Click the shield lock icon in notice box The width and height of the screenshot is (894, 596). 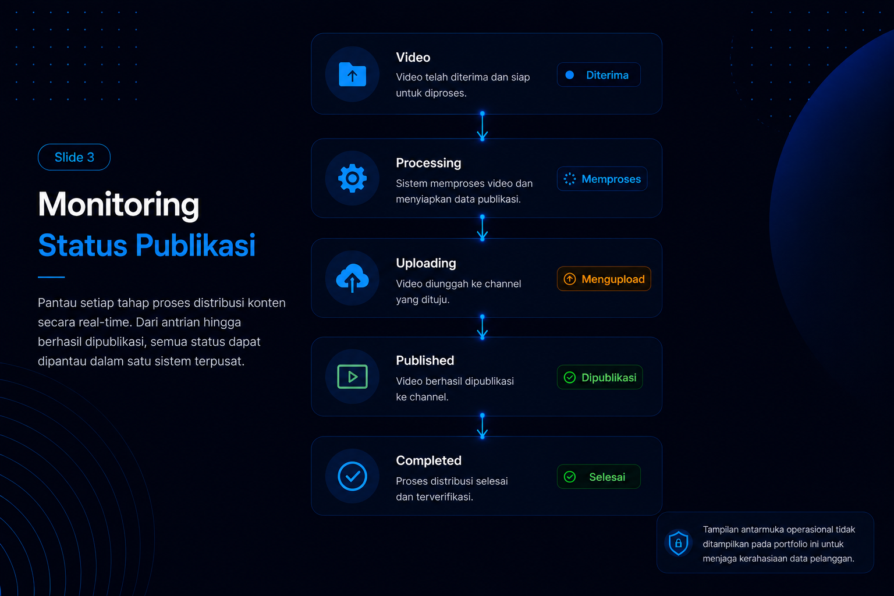pos(679,543)
